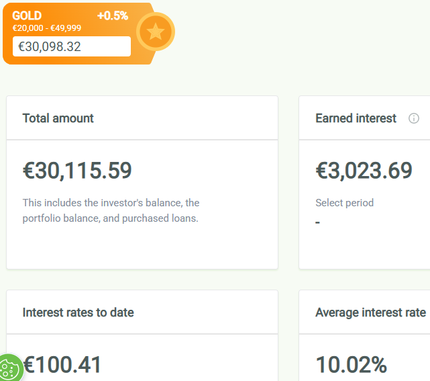Click the 10.02% average rate value
Image resolution: width=430 pixels, height=381 pixels.
click(351, 365)
